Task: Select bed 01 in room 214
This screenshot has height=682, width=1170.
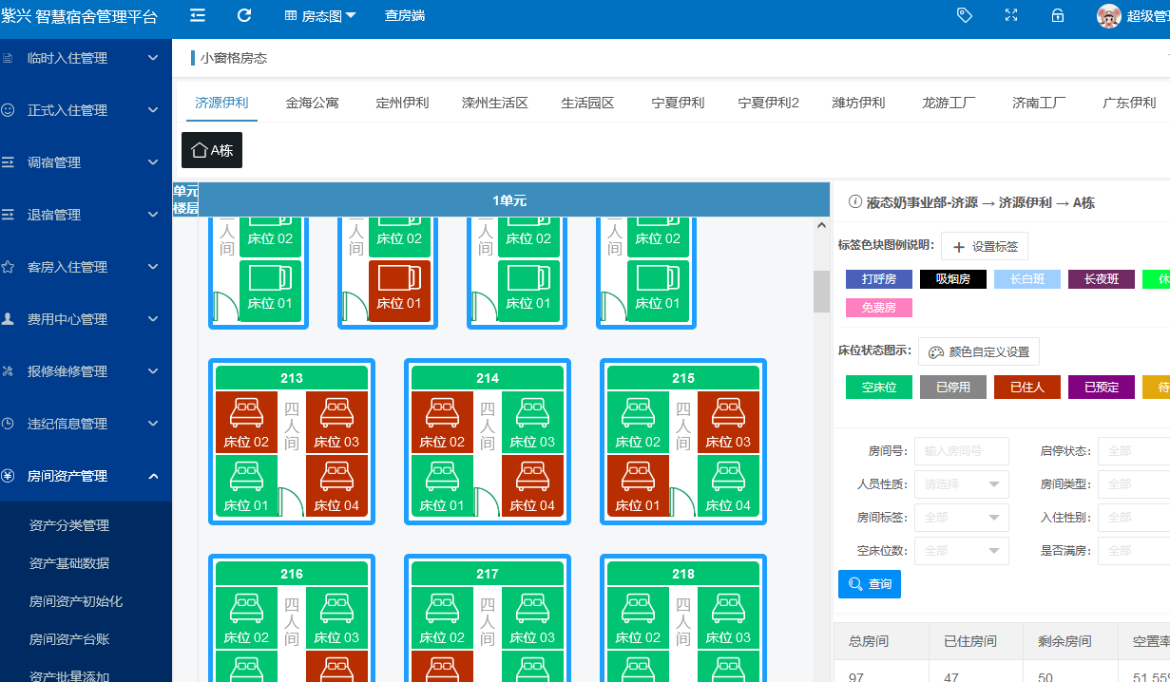Action: click(442, 485)
